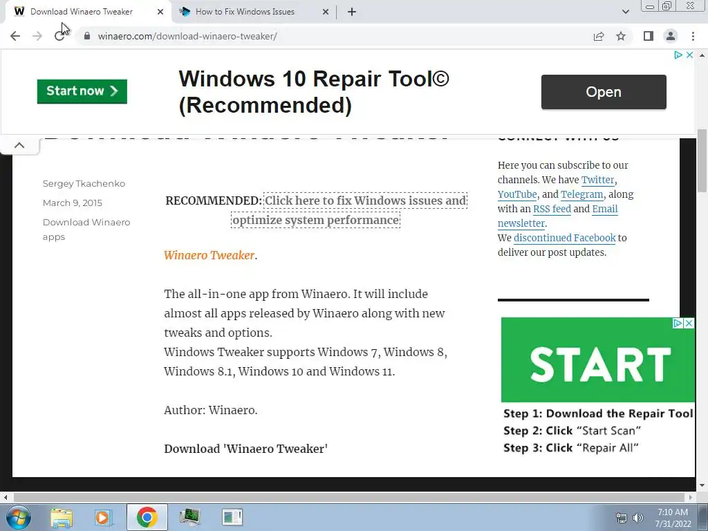Screen dimensions: 708x531
Task: Switch to the Download Winaero Tweaker tab
Action: pos(82,12)
